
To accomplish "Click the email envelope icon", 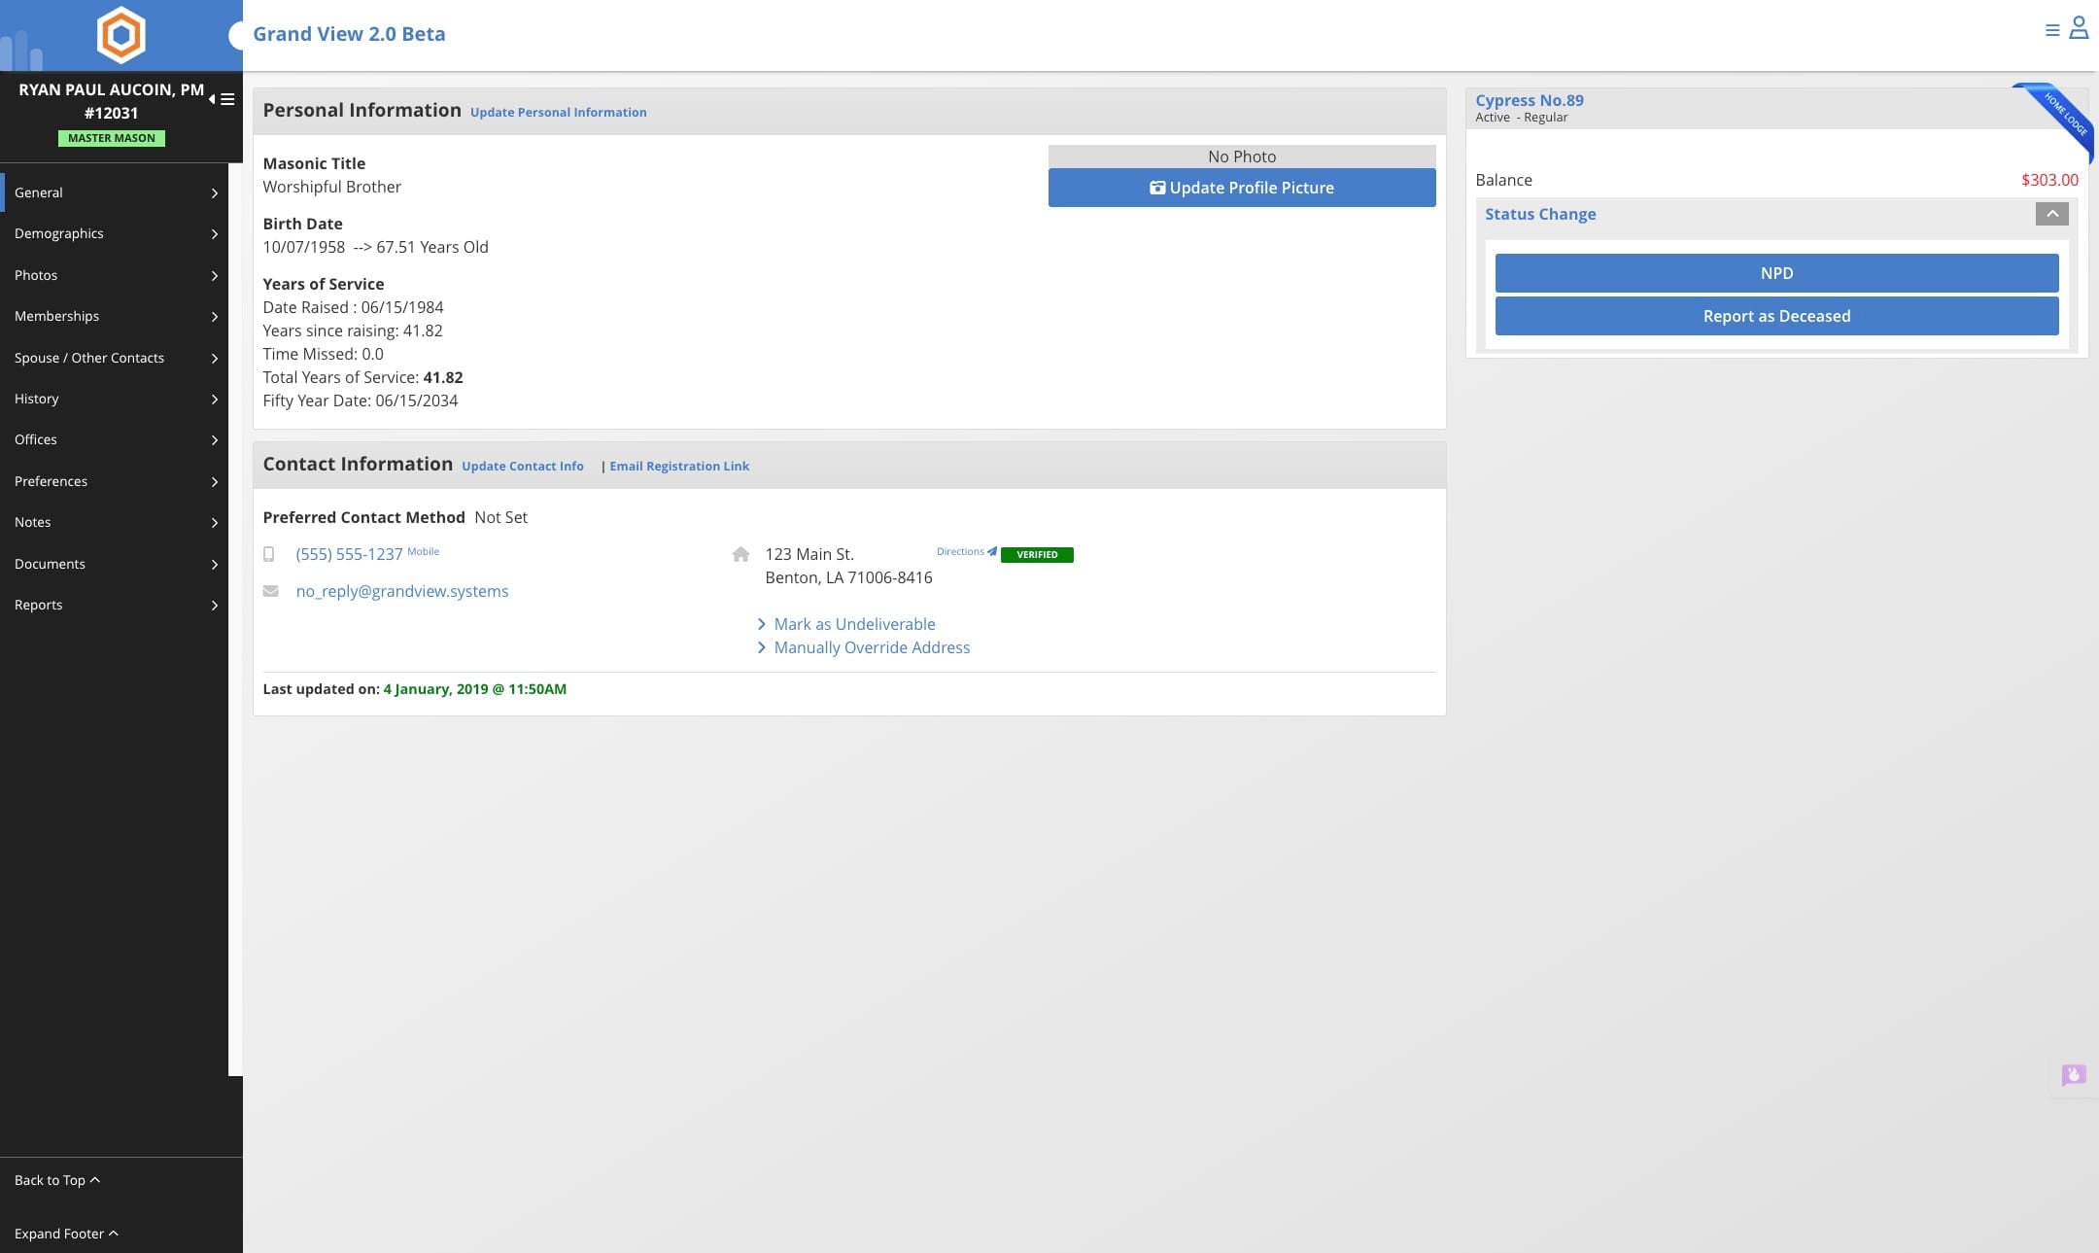I will pyautogui.click(x=270, y=591).
